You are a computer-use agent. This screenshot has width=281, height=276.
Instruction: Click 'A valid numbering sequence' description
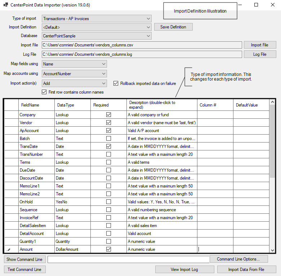point(162,209)
